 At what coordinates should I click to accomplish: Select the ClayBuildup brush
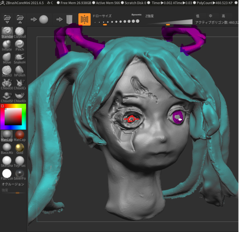pyautogui.click(x=20, y=33)
